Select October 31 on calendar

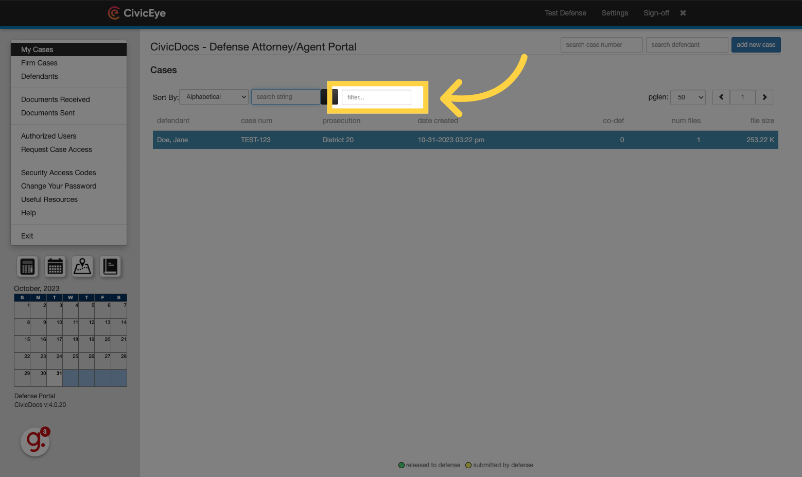55,378
